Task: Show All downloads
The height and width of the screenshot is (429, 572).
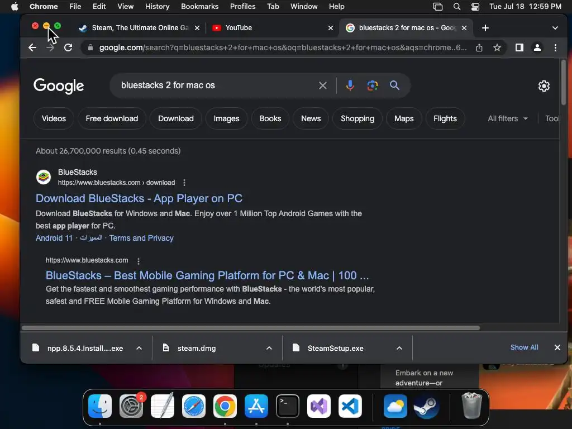Action: pos(524,347)
